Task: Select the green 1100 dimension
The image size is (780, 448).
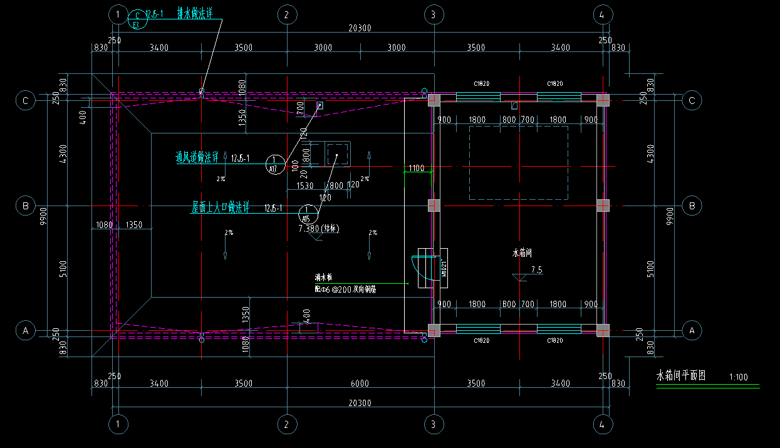Action: [x=417, y=168]
